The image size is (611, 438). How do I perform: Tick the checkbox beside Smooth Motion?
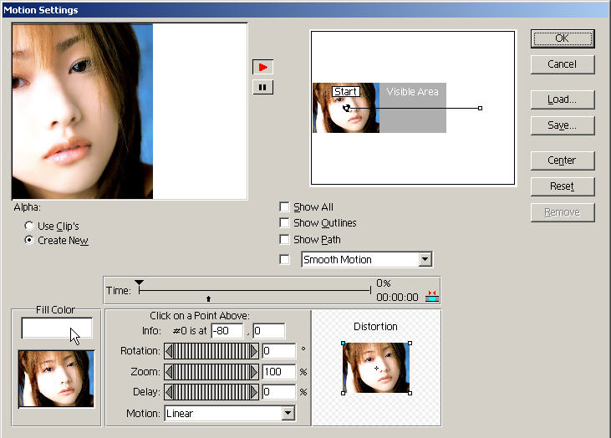284,259
